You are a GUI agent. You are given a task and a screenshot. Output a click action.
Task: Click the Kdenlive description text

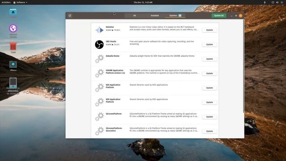pyautogui.click(x=164, y=28)
